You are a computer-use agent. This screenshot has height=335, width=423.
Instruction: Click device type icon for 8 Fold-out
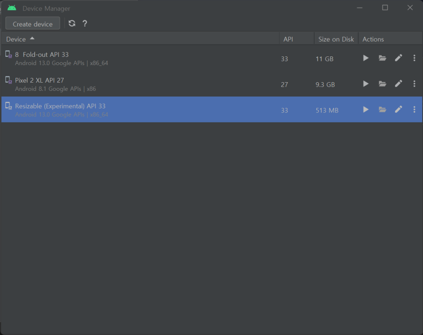click(9, 55)
